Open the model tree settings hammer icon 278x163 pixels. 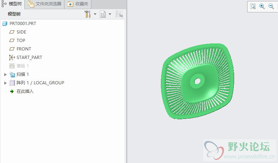coord(87,14)
